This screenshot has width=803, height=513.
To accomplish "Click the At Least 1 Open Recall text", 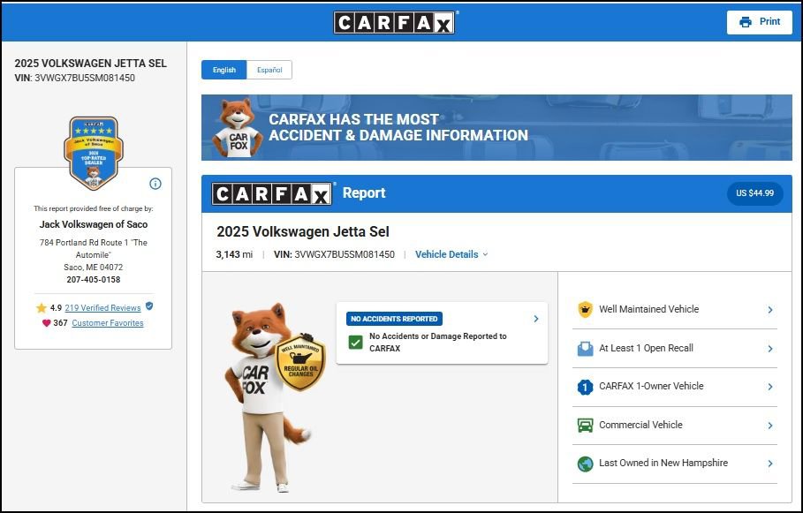I will point(646,348).
